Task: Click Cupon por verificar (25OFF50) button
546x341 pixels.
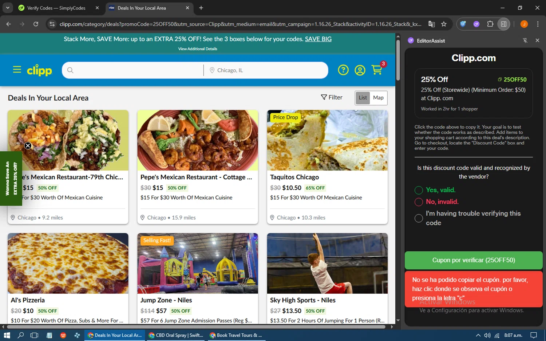Action: [474, 260]
